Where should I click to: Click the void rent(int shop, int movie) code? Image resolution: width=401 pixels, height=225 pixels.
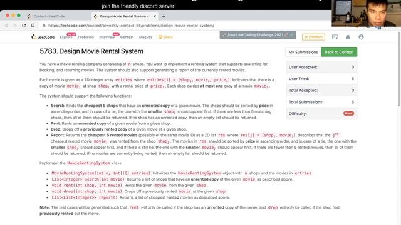click(x=87, y=185)
